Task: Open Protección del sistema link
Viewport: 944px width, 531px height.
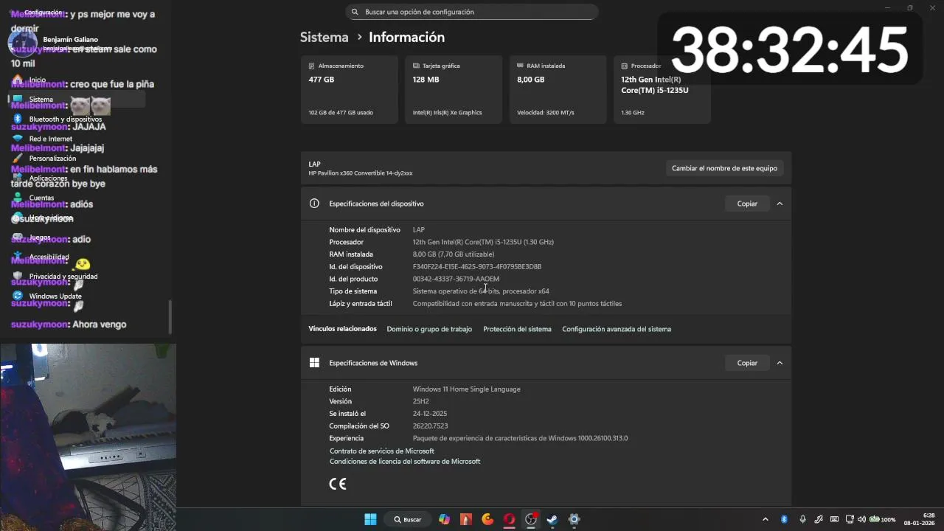Action: click(517, 329)
